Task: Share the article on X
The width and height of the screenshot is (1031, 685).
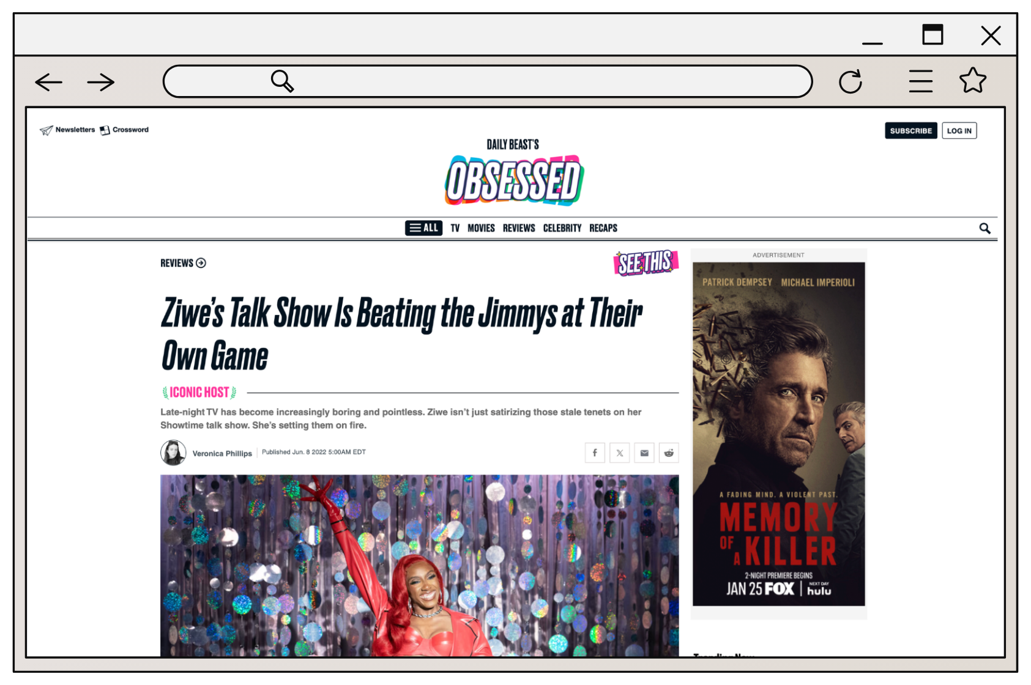Action: pyautogui.click(x=619, y=453)
